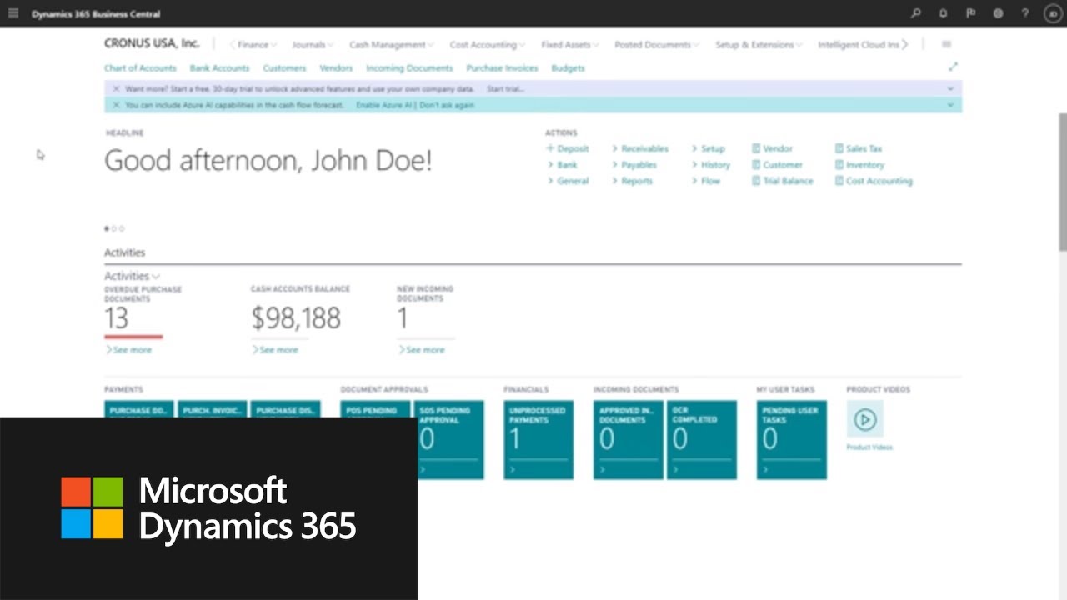Open the Unprocessed Payments tile

click(539, 440)
